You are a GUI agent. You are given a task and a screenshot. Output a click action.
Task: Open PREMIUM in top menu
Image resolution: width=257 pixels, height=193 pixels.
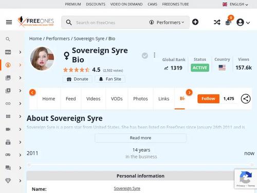coord(73,4)
